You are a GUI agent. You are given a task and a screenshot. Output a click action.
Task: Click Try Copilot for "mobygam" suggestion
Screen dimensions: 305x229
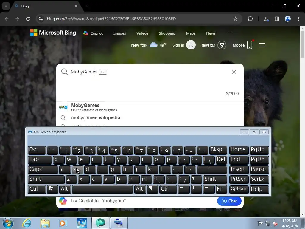(x=98, y=201)
